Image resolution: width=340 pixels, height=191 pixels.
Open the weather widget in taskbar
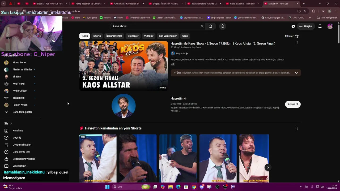12,187
